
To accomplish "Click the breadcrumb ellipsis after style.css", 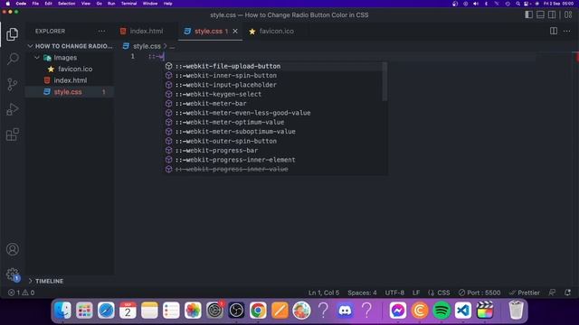I will tap(172, 46).
